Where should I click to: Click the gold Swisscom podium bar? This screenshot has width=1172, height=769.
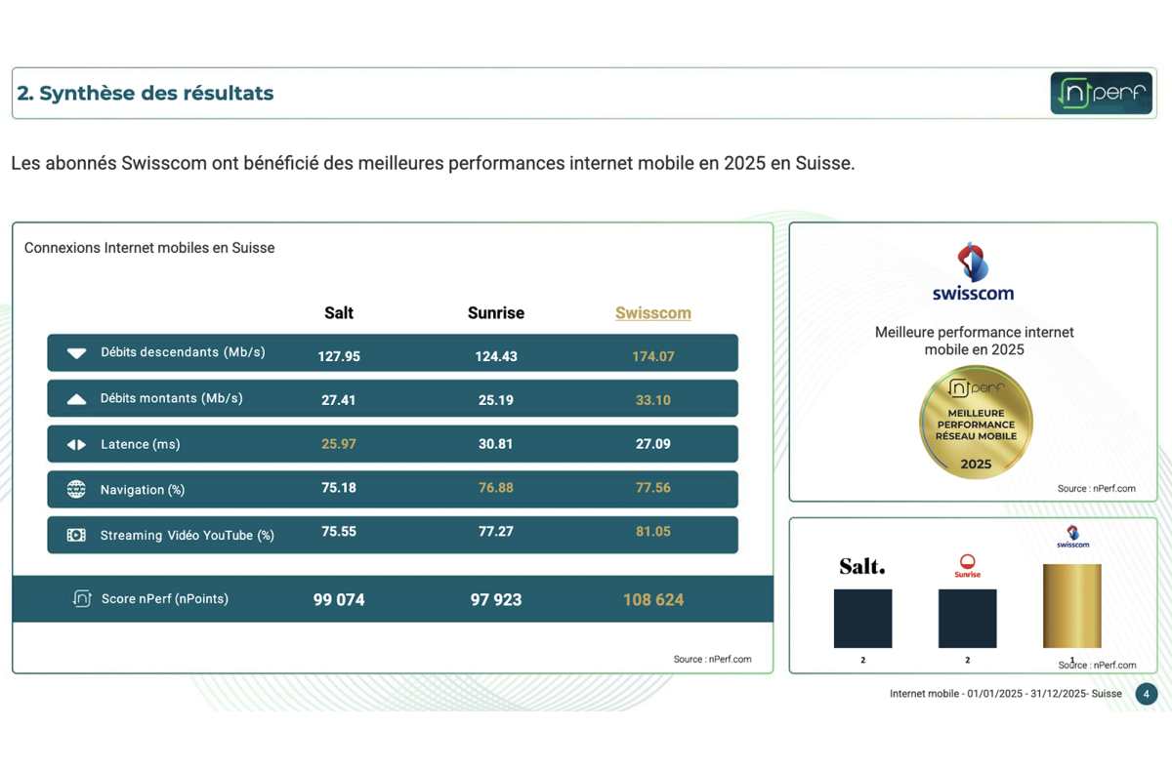[1072, 606]
